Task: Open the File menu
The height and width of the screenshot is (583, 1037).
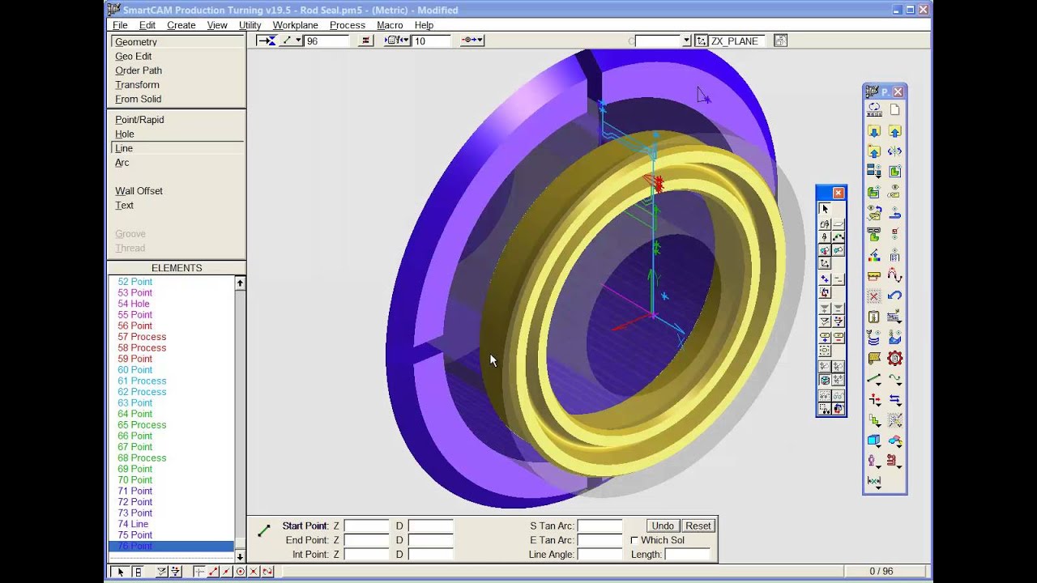Action: (x=120, y=25)
